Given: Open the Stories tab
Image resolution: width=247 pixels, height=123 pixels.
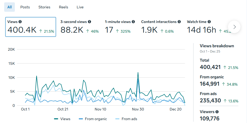Looking at the screenshot, I should click(44, 7).
